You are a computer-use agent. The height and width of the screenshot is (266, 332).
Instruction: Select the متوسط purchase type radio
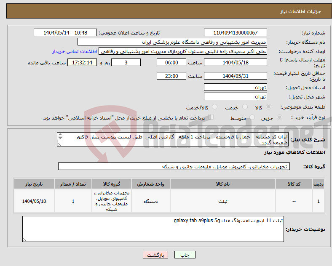tap(252, 117)
